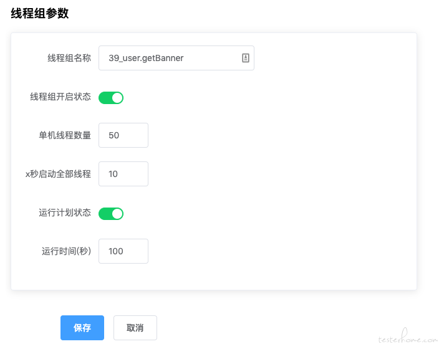Click the 线程组名称 input field
This screenshot has height=349, width=439.
tap(176, 58)
